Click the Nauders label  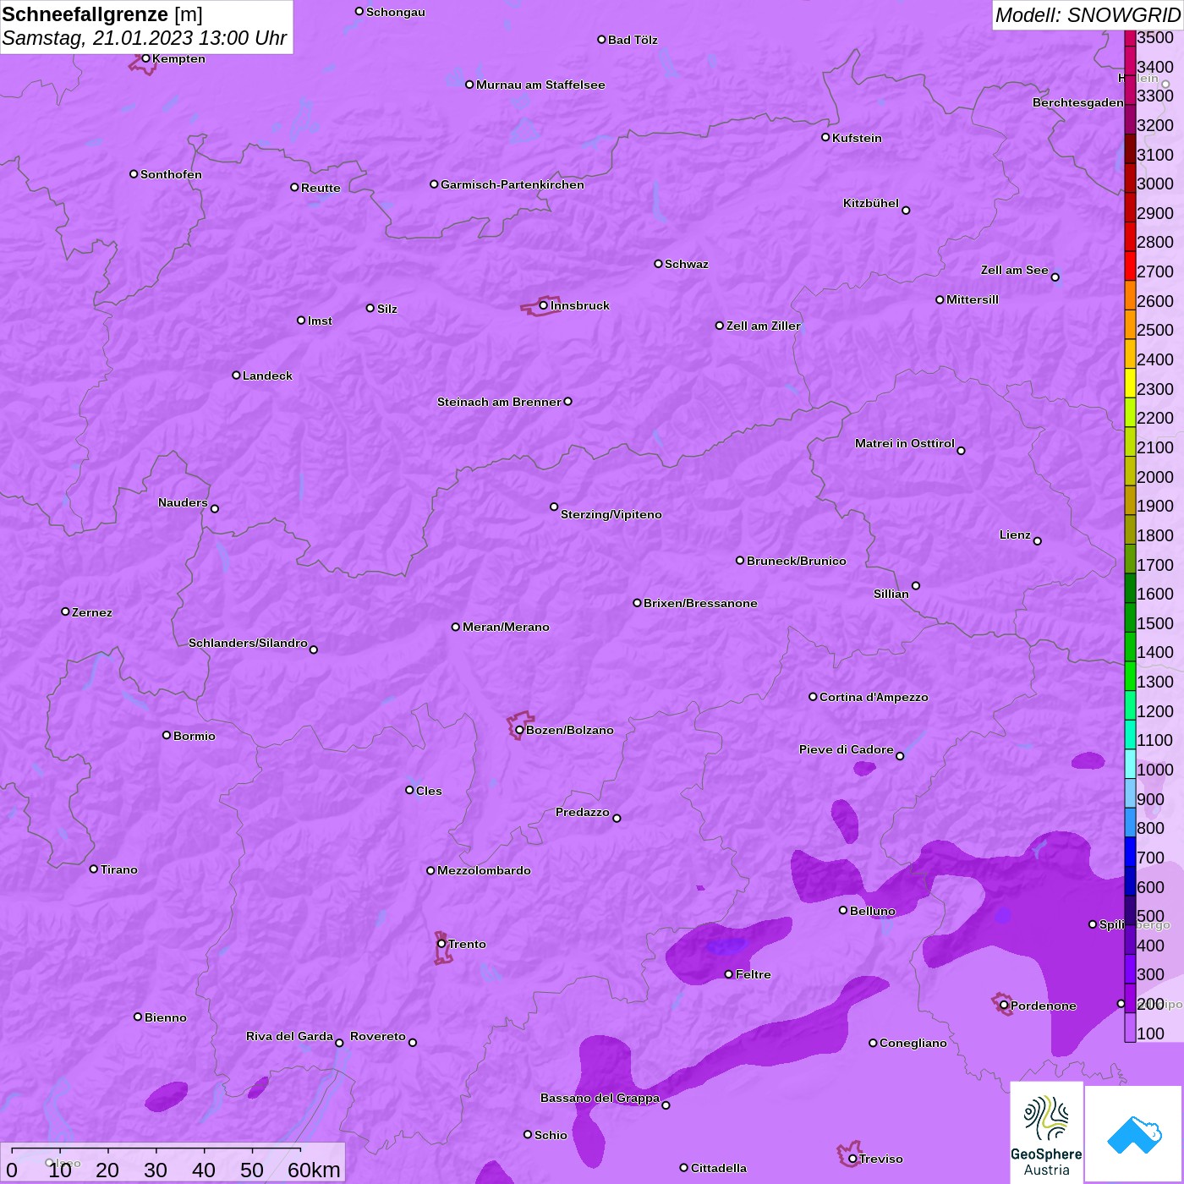tap(183, 502)
